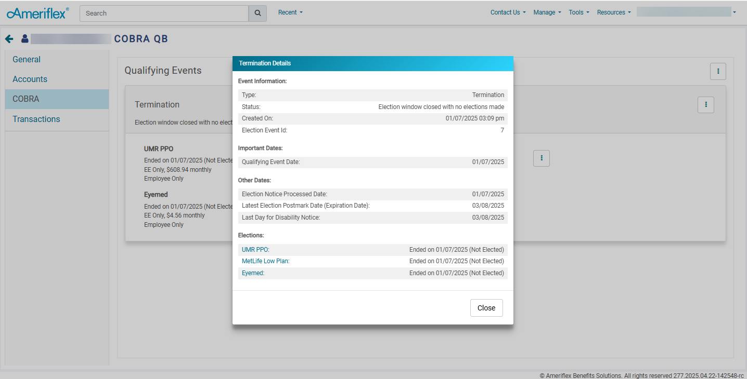Open the UMR PPO election link

(x=255, y=250)
